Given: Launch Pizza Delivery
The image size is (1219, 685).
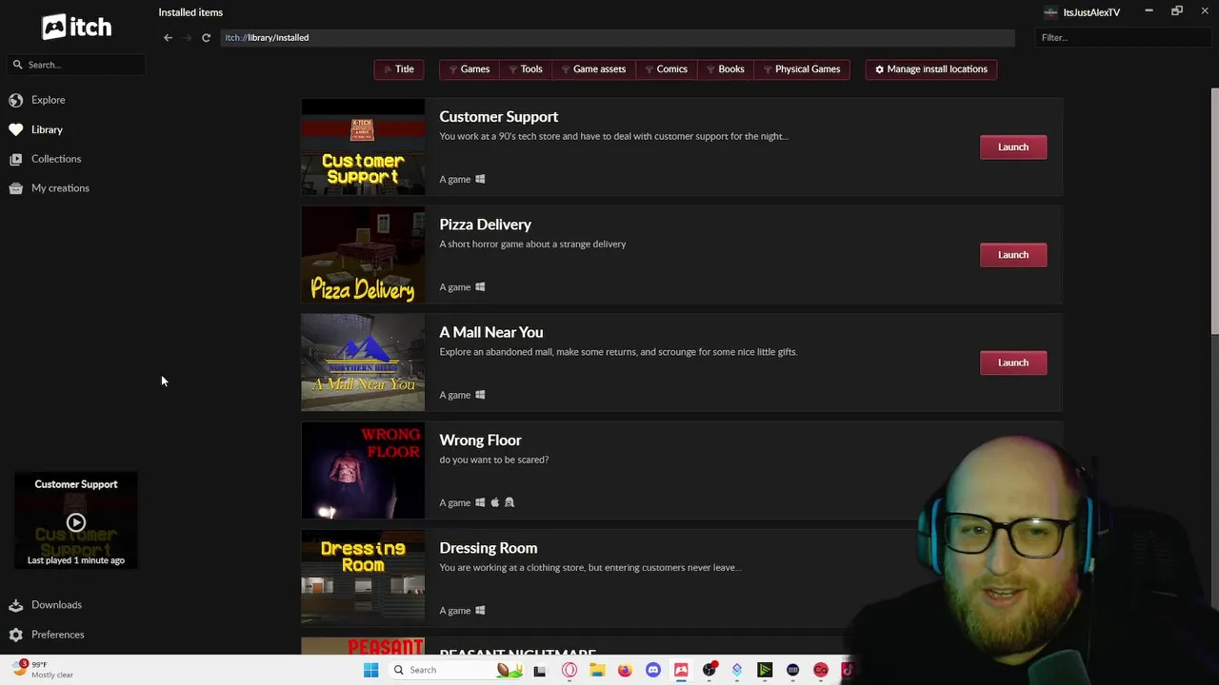Looking at the screenshot, I should [x=1013, y=255].
